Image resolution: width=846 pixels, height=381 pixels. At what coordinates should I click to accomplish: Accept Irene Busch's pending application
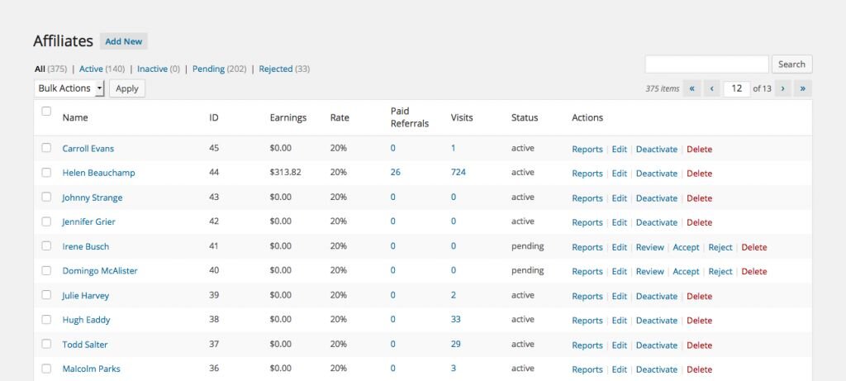coord(686,247)
